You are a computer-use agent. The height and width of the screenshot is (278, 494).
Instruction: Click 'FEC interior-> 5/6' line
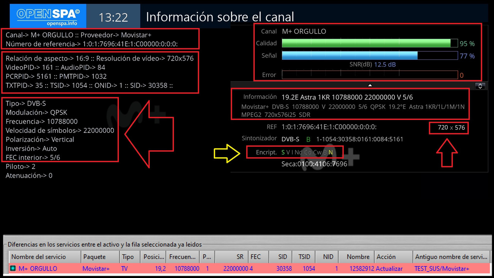click(x=33, y=157)
